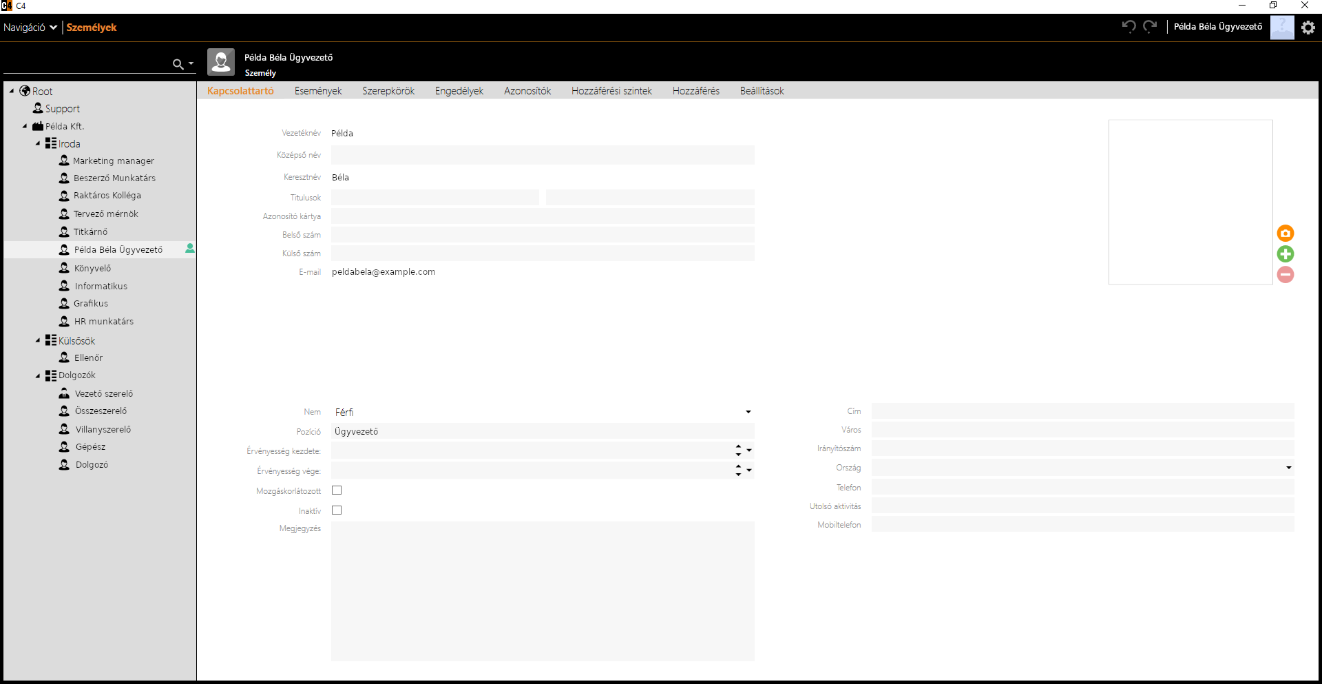Click the user avatar in top bar

click(1281, 28)
